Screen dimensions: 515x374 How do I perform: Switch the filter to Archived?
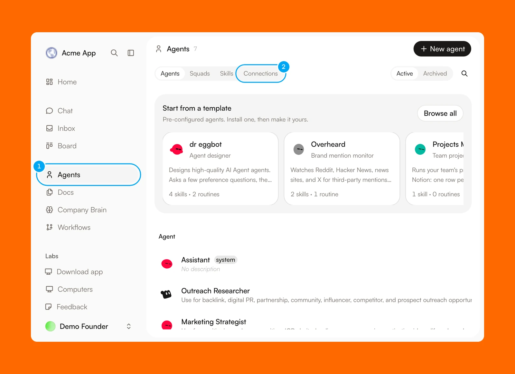point(435,74)
